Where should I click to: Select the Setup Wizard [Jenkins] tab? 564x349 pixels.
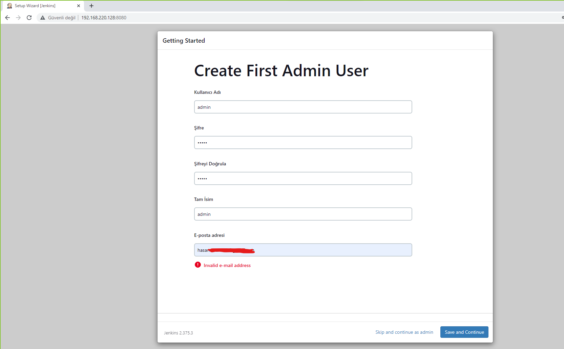point(43,6)
